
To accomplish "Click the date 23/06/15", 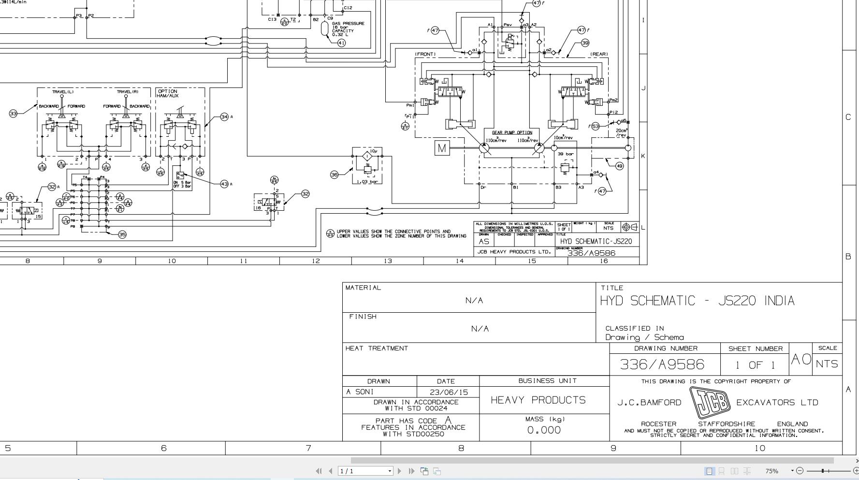I will point(448,392).
